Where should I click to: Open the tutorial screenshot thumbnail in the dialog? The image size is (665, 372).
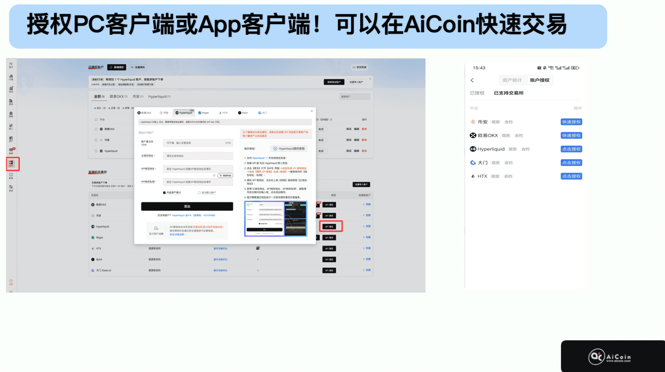(x=276, y=219)
